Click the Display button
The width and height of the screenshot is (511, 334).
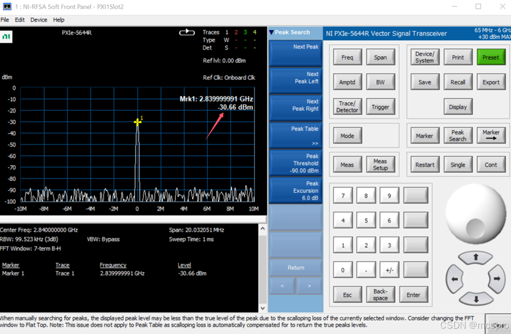(458, 107)
